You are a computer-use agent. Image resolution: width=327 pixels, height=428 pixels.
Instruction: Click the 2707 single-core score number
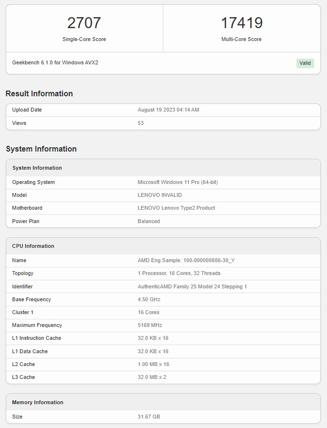(84, 23)
